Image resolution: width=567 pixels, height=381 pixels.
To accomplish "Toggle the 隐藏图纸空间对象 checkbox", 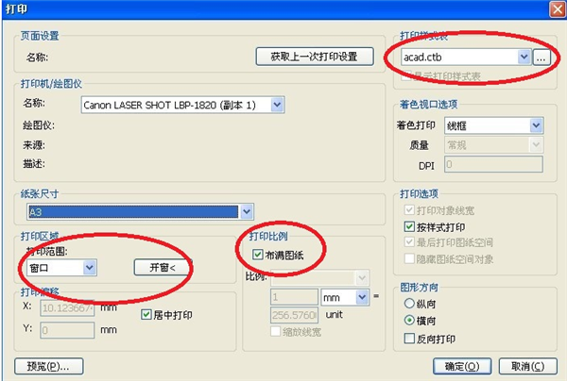I will point(409,258).
